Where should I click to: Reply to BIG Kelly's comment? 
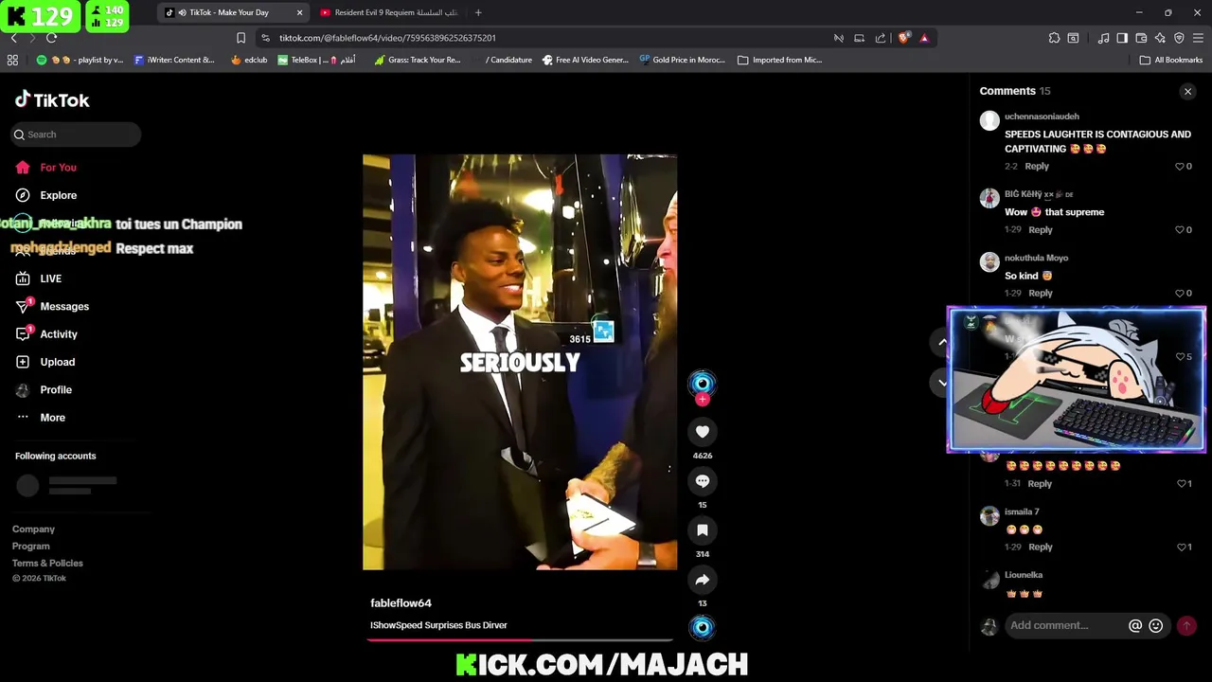point(1041,230)
